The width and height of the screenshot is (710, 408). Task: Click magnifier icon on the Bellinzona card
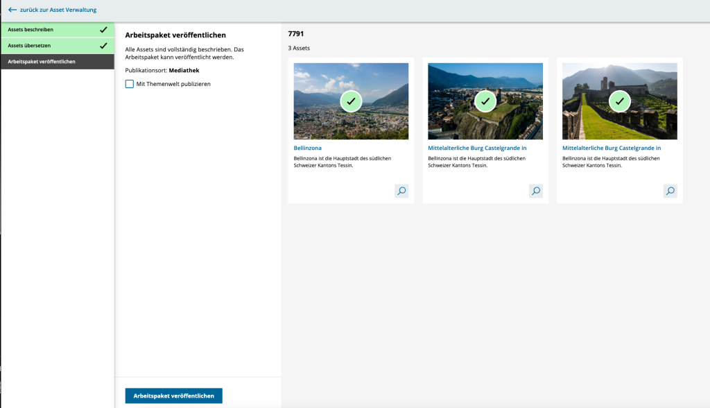pos(401,191)
